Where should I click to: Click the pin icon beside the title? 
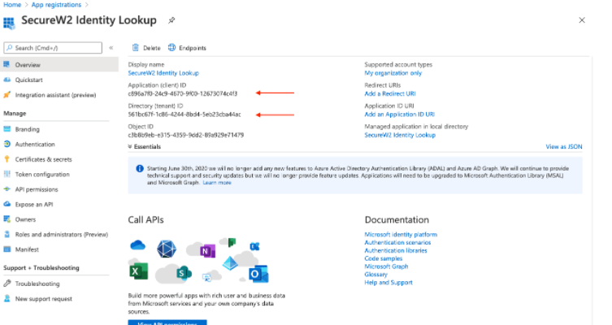click(171, 20)
